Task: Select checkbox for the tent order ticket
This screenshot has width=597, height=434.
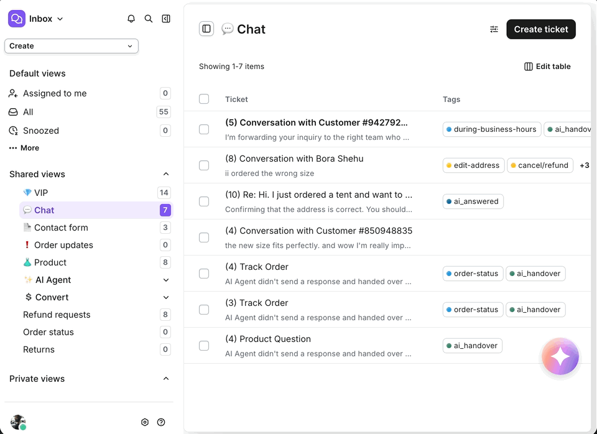Action: (204, 201)
